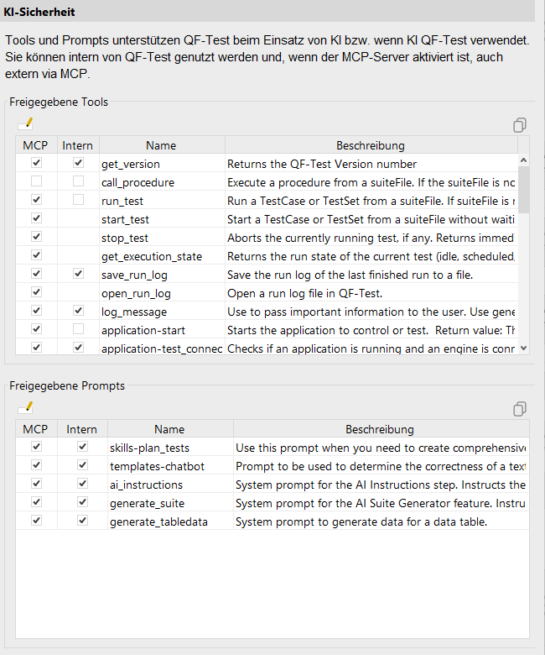
Task: Select the stop_test name cell
Action: pos(162,238)
